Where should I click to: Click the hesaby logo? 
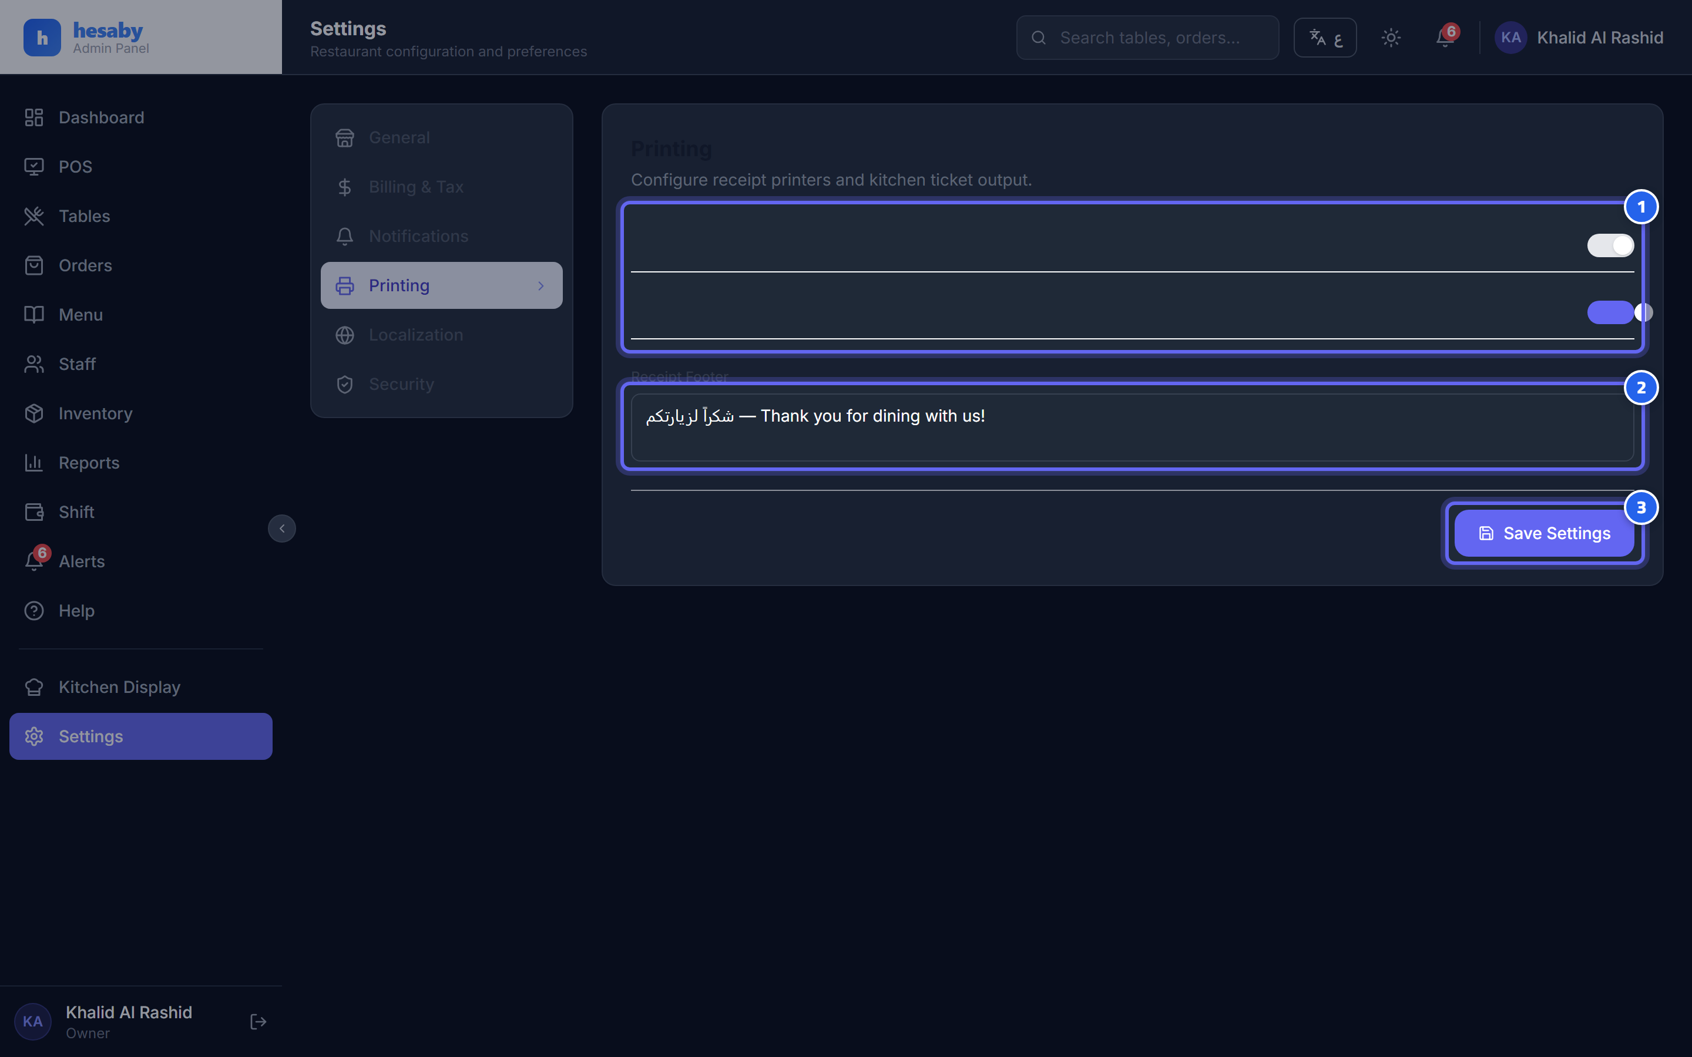[42, 37]
